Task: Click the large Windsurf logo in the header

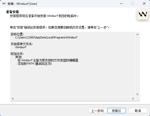Action: coord(143,14)
